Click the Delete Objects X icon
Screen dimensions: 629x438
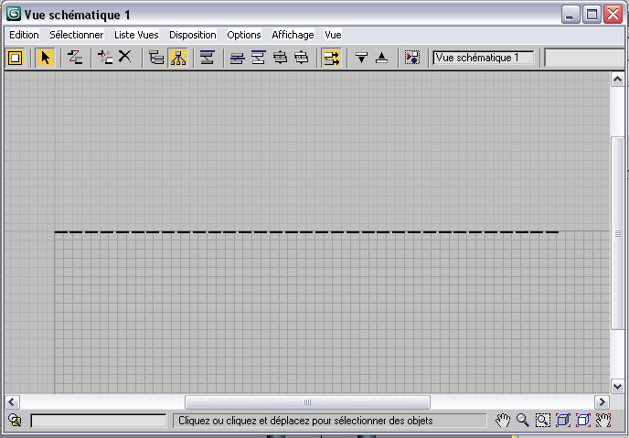[x=124, y=57]
